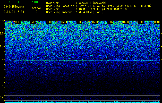
Task: Click the 1.0 frequency axis label
Action: pos(2,46)
